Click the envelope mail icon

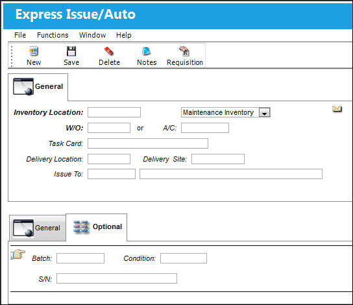337,109
